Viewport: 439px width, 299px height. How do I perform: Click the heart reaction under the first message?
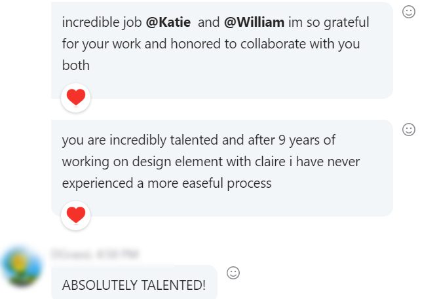click(x=76, y=97)
